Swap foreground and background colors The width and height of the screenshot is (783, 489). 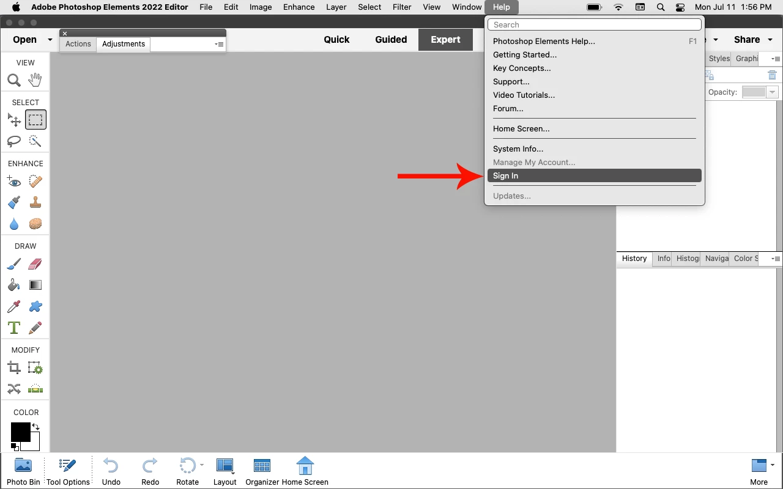(35, 427)
